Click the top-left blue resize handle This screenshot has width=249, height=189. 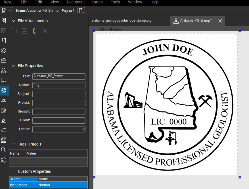click(94, 31)
